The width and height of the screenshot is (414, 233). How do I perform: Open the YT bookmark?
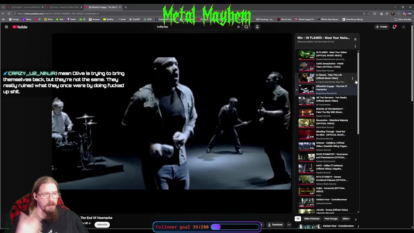pos(38,19)
